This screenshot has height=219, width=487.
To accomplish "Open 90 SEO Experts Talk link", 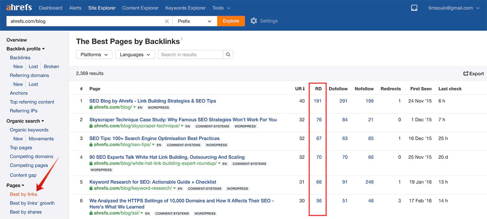I will coord(167,157).
